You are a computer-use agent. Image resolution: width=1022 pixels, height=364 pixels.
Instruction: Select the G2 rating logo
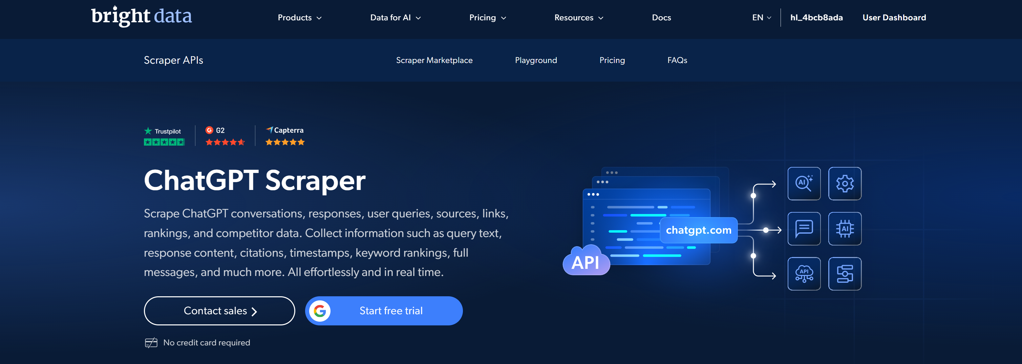(x=210, y=130)
